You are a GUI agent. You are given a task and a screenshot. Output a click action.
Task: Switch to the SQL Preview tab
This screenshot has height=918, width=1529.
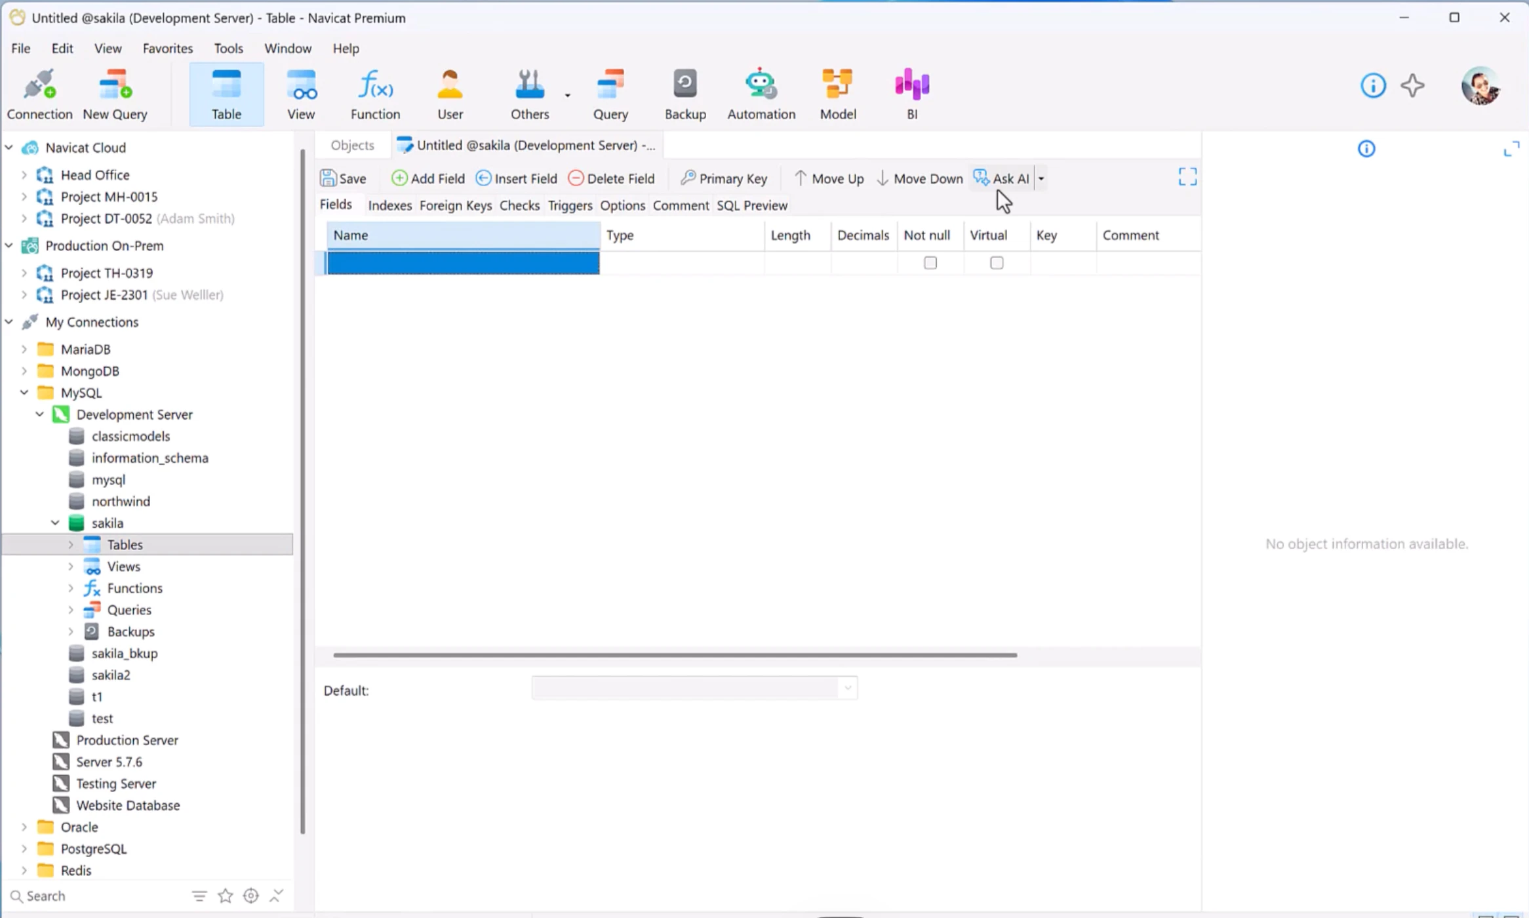pos(751,205)
